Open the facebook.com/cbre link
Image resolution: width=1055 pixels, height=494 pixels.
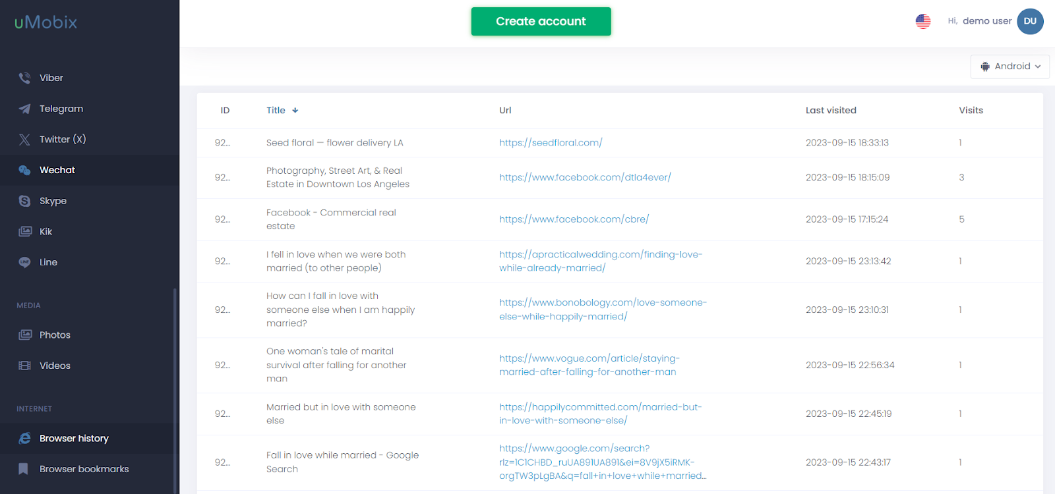573,219
